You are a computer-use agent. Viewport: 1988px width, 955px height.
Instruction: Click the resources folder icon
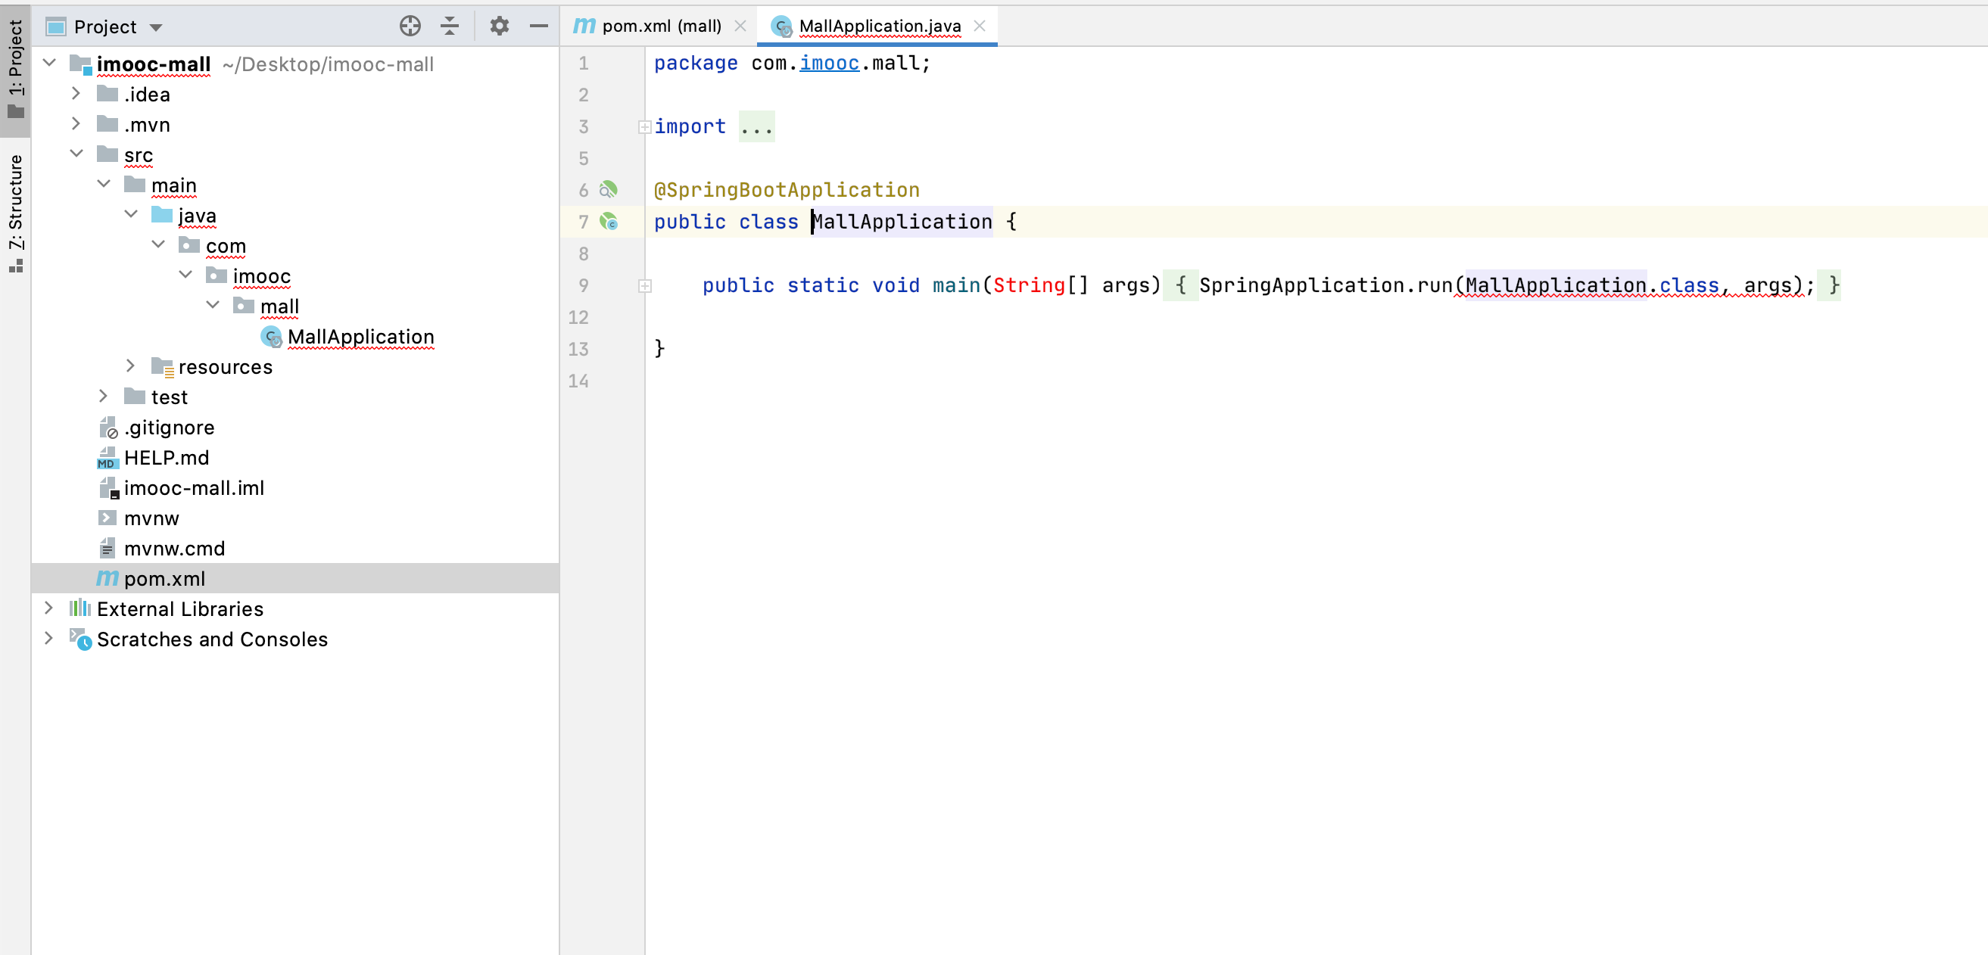point(162,367)
